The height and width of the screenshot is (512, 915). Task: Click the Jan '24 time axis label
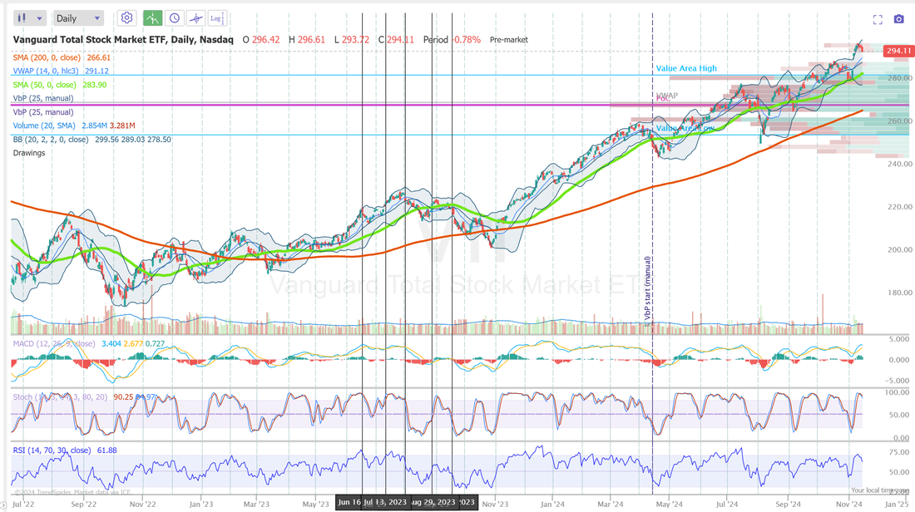tap(552, 504)
